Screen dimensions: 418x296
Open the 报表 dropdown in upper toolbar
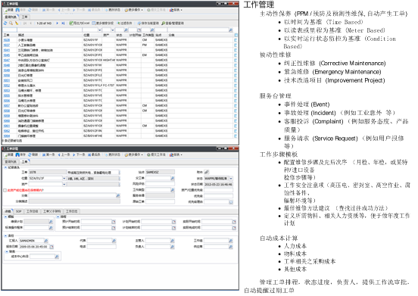(x=176, y=10)
